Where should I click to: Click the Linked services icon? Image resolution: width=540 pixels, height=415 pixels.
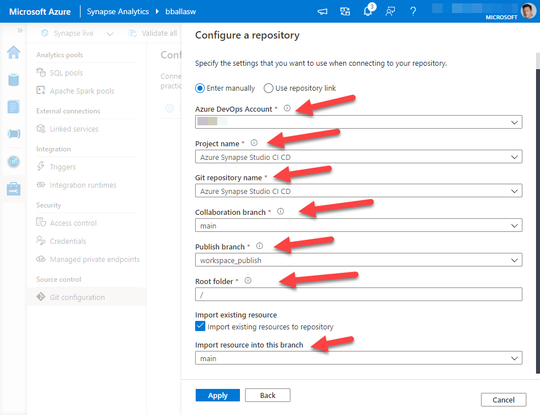(41, 129)
